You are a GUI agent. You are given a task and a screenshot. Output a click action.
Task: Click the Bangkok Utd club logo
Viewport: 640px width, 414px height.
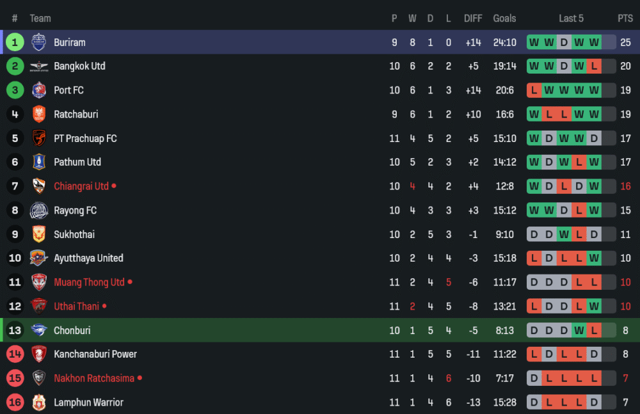click(39, 67)
